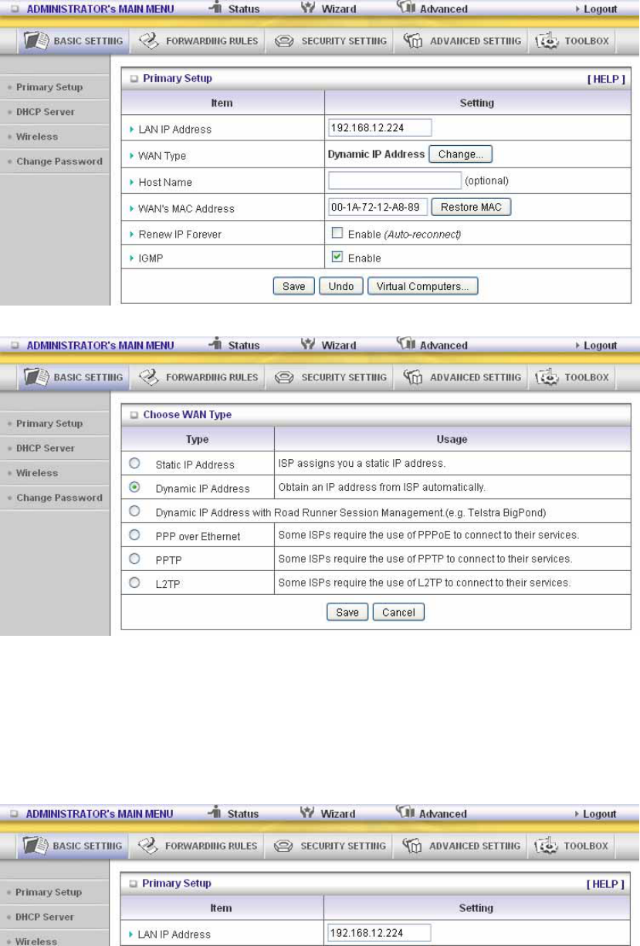The width and height of the screenshot is (640, 946).
Task: Select Wireless sidebar item in Choose WAN Type screenshot
Action: (37, 473)
